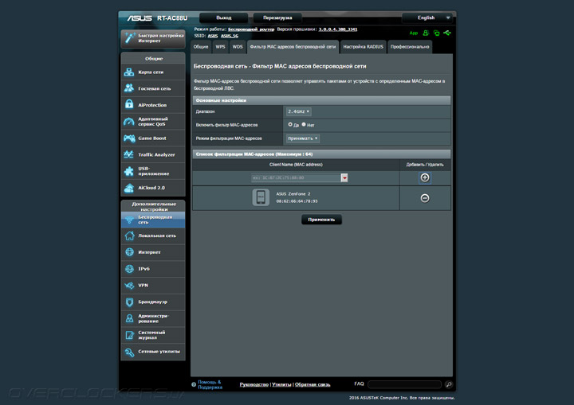Open the Network Map icon (Карта сети)

click(x=129, y=72)
